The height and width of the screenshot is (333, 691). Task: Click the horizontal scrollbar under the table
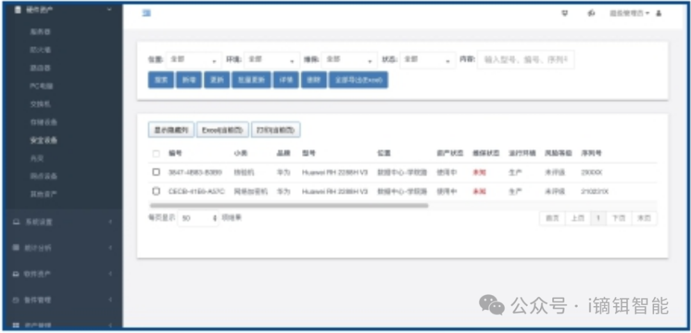(x=289, y=206)
